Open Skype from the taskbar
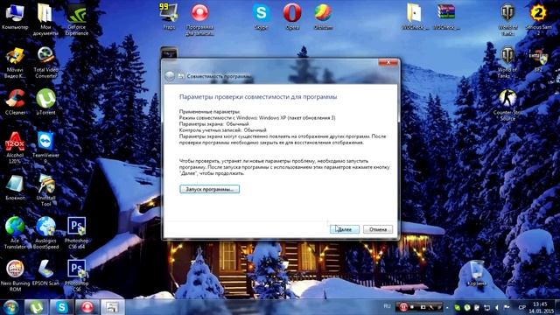 62,307
